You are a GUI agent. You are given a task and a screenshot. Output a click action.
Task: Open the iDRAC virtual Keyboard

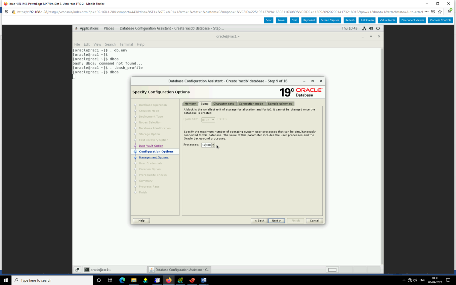[x=309, y=20]
